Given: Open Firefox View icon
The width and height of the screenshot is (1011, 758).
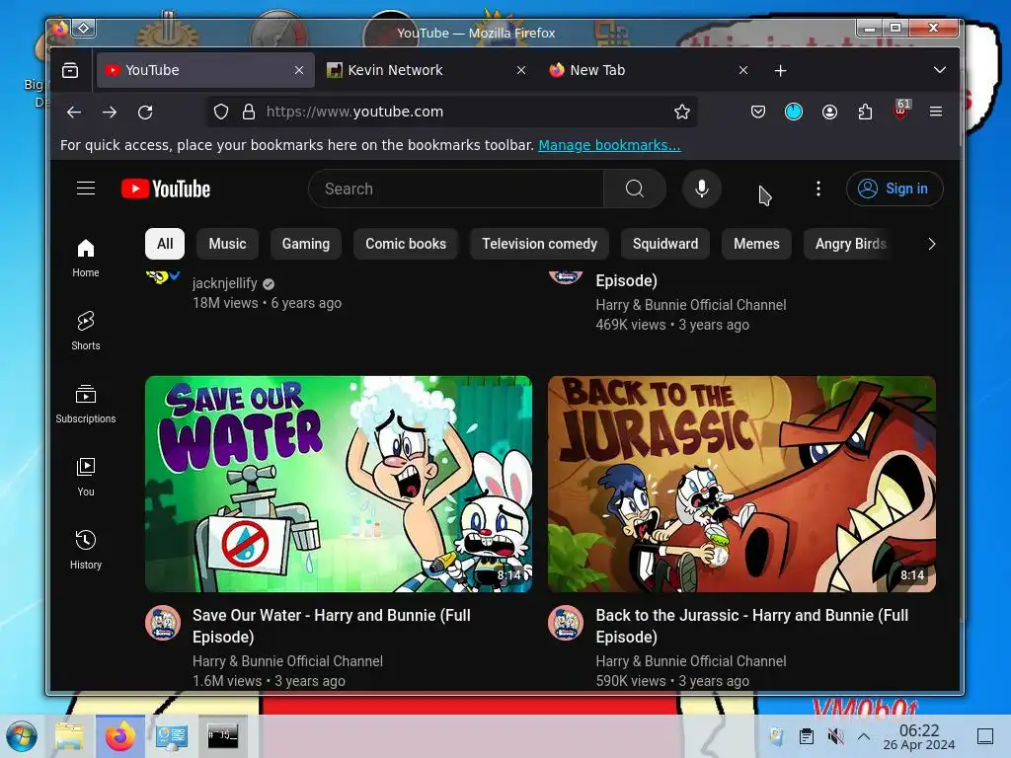Looking at the screenshot, I should pos(70,70).
